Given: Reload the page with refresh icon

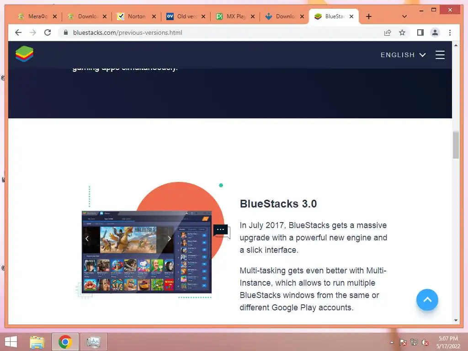Looking at the screenshot, I should click(x=48, y=32).
